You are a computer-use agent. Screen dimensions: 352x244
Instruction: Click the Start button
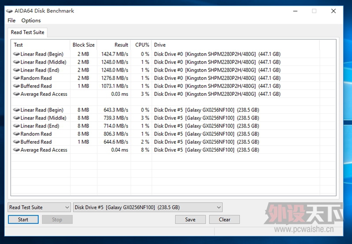click(x=23, y=219)
